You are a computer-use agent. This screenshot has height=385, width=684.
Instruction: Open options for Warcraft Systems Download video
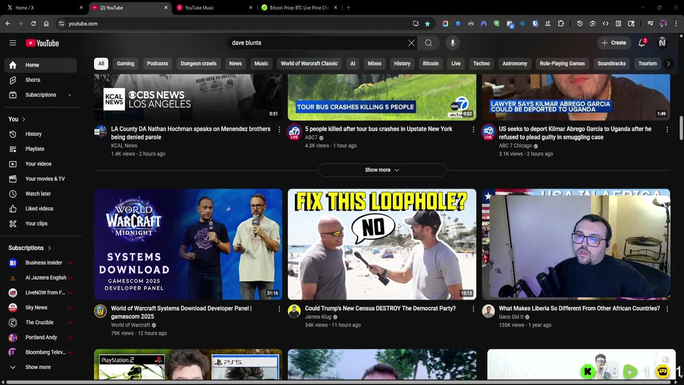279,309
